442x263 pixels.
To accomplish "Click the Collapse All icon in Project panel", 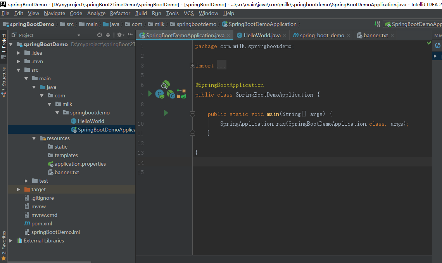I will coord(108,35).
